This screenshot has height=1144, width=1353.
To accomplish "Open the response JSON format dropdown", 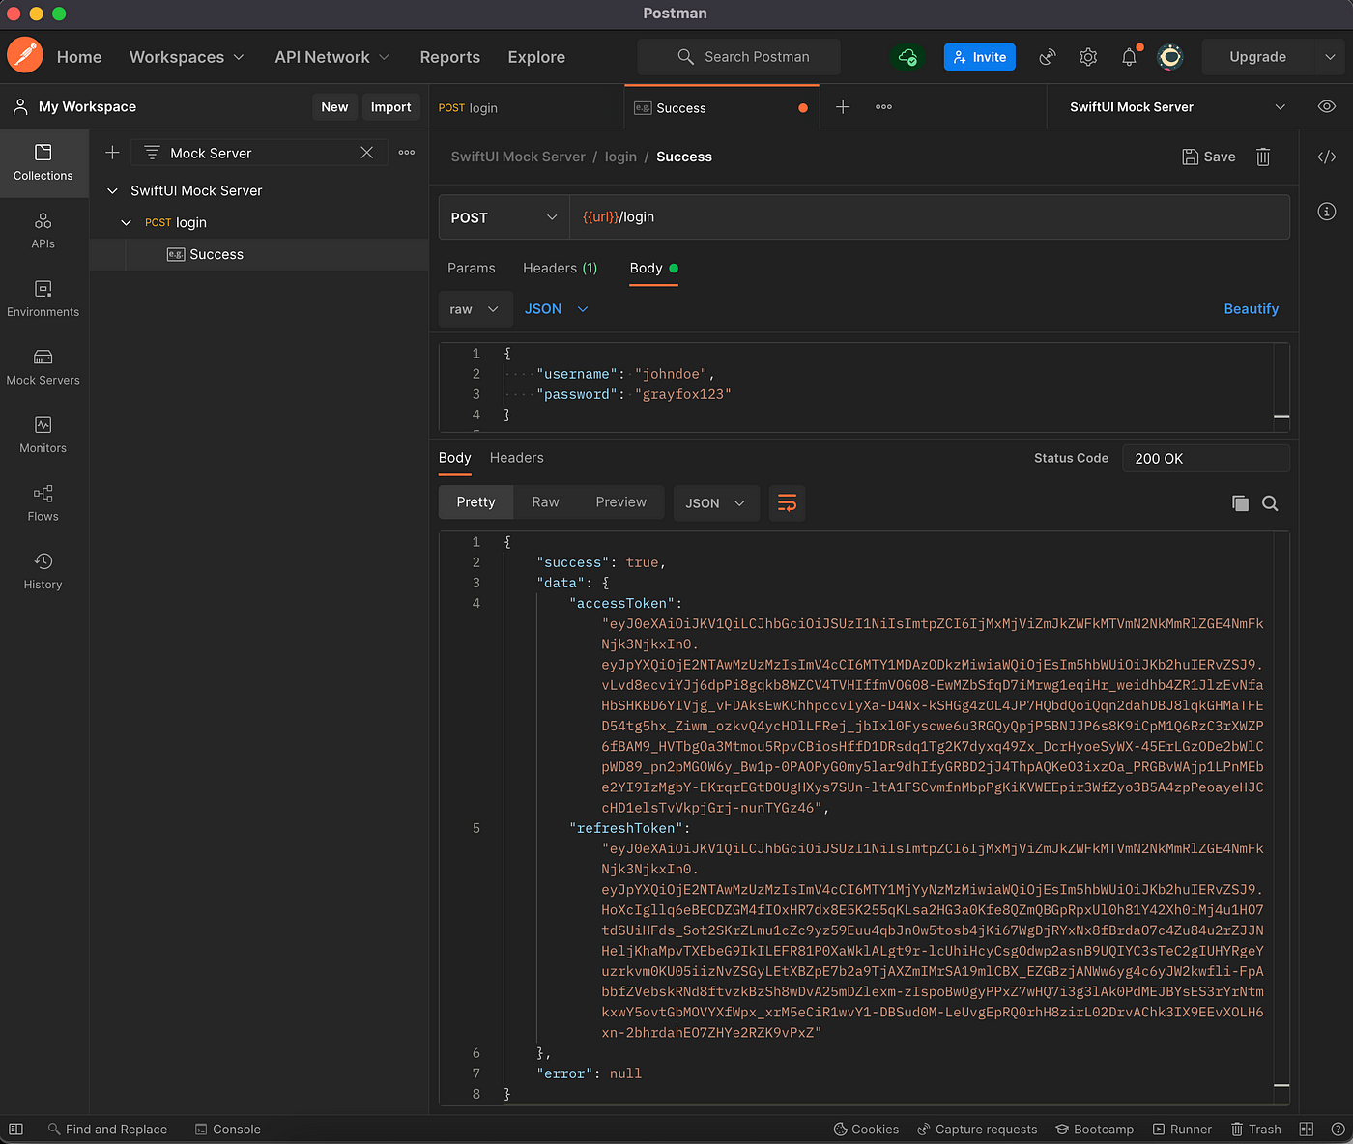I will (x=715, y=503).
